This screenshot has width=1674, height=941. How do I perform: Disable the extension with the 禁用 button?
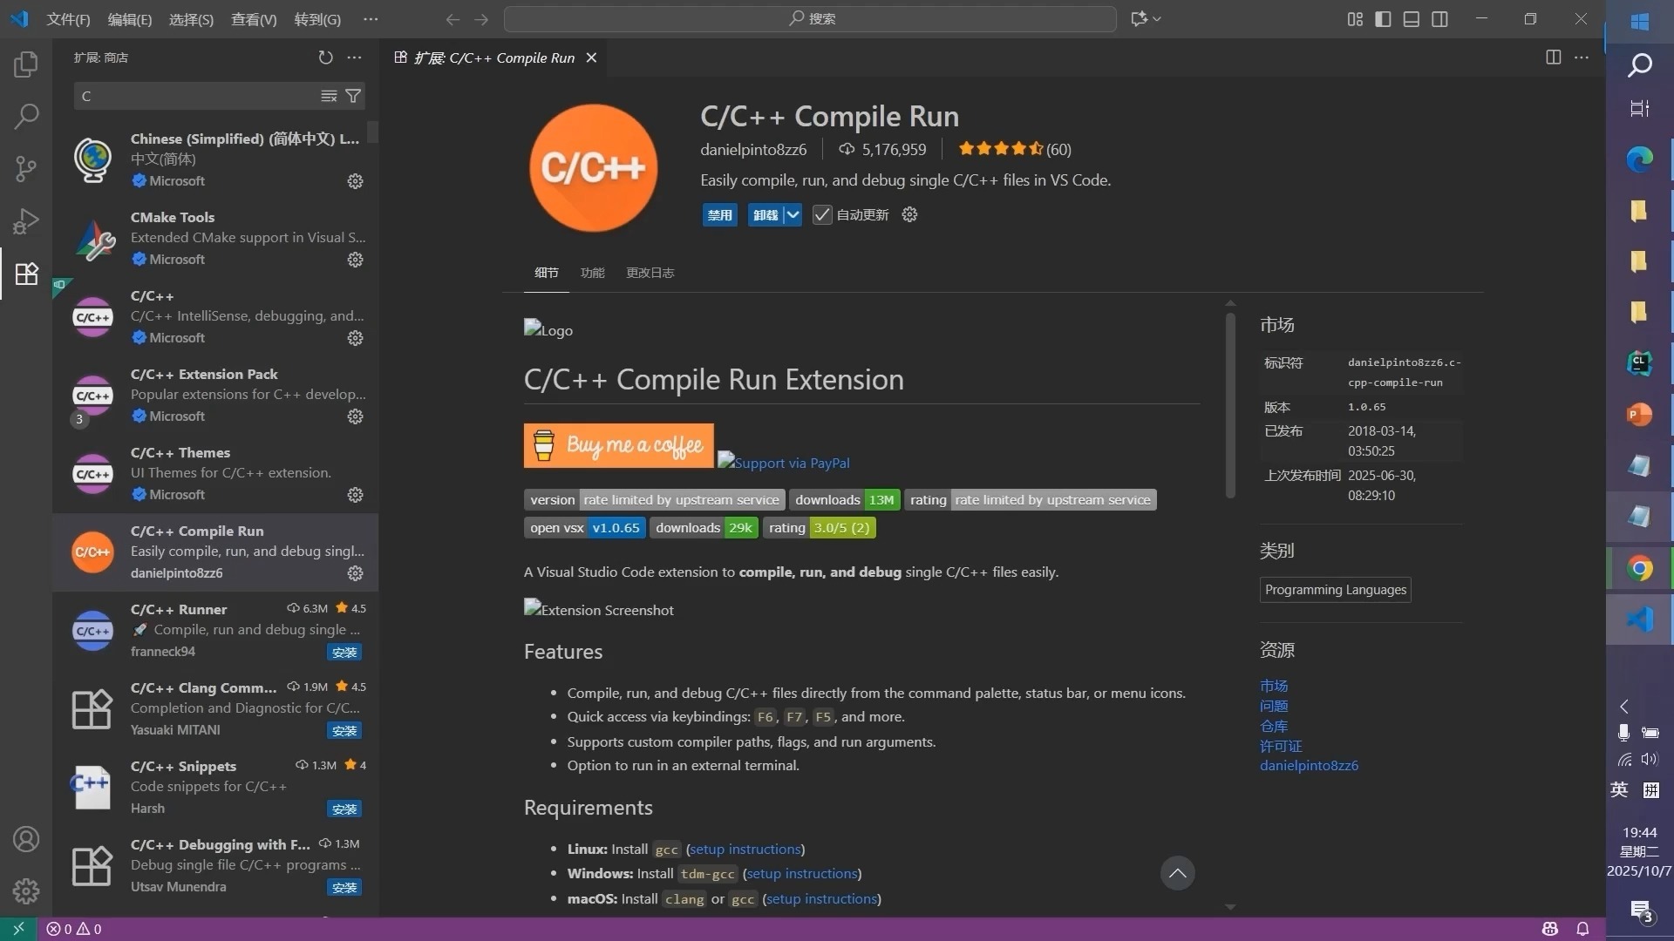(719, 214)
